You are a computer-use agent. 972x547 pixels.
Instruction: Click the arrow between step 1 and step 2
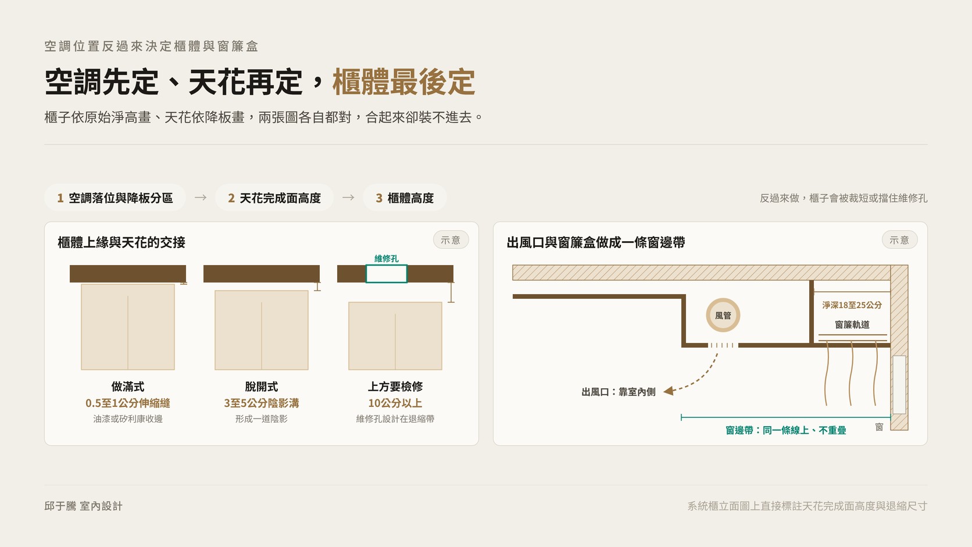[x=201, y=198]
